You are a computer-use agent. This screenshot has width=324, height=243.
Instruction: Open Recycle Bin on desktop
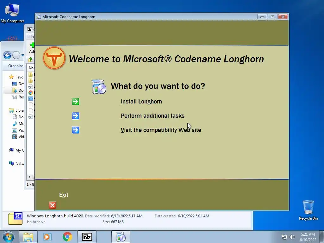tap(308, 210)
